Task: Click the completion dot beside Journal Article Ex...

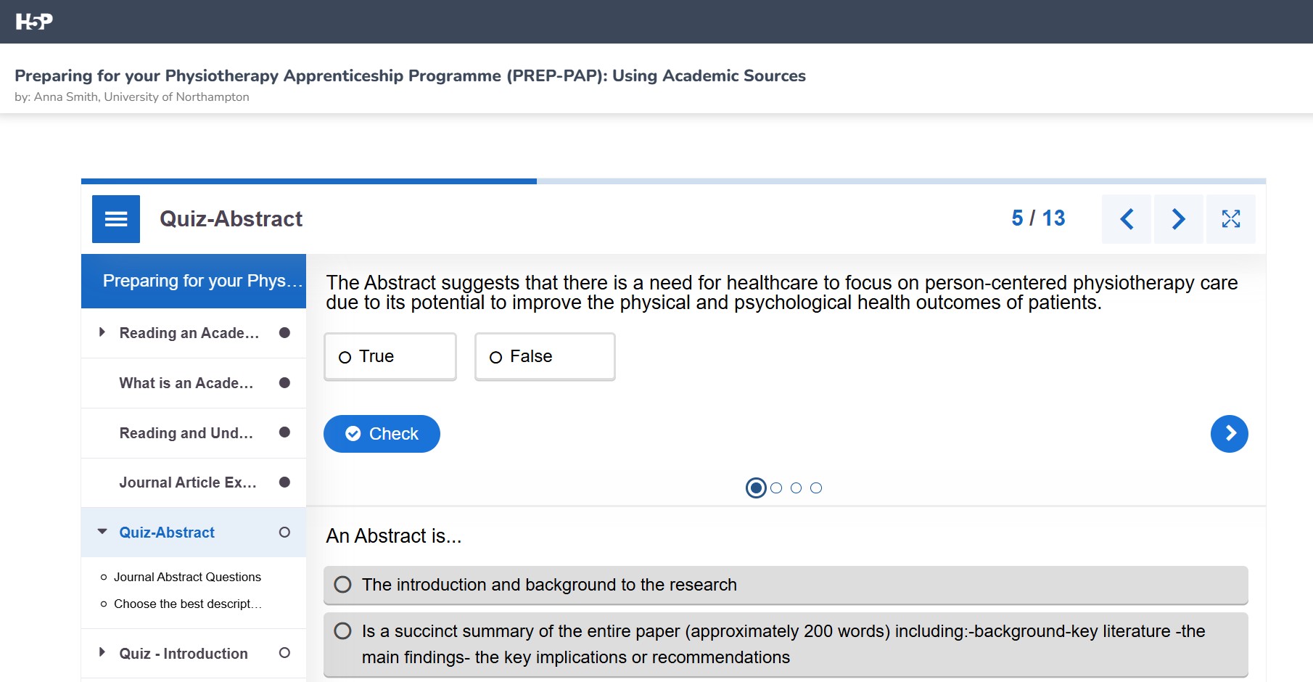Action: coord(283,482)
